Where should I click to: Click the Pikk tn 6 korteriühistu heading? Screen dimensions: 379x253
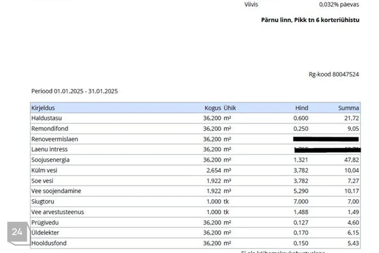[310, 20]
